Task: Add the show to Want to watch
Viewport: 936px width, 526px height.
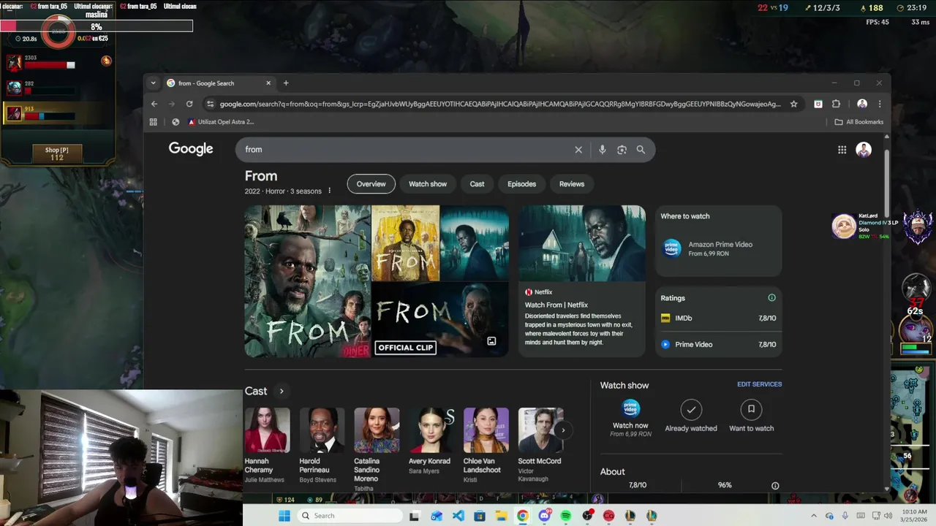Action: [x=751, y=416]
